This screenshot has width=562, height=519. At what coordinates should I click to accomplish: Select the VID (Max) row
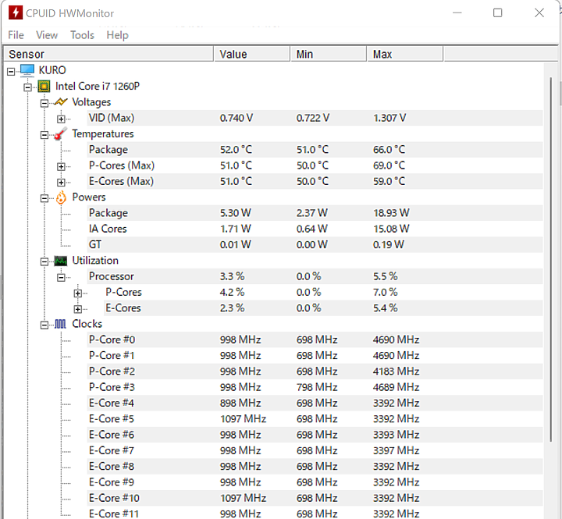tap(315, 118)
